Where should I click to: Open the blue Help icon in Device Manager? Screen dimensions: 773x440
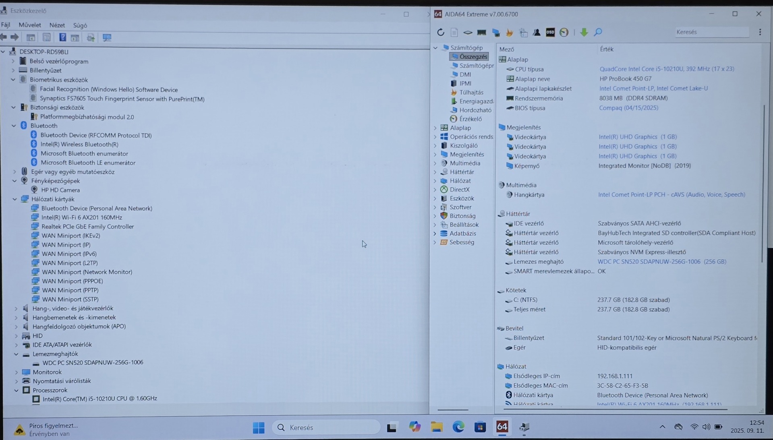tap(62, 37)
